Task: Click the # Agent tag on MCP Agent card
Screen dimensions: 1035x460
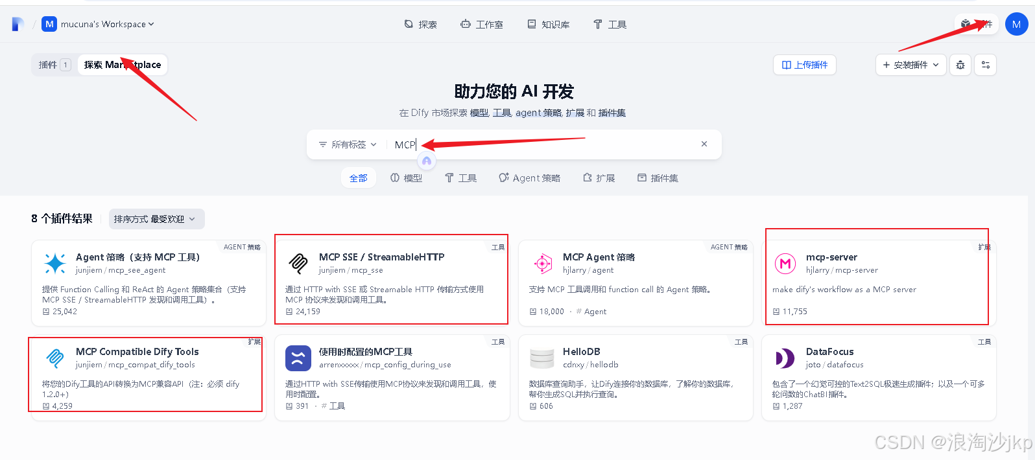Action: pos(591,312)
